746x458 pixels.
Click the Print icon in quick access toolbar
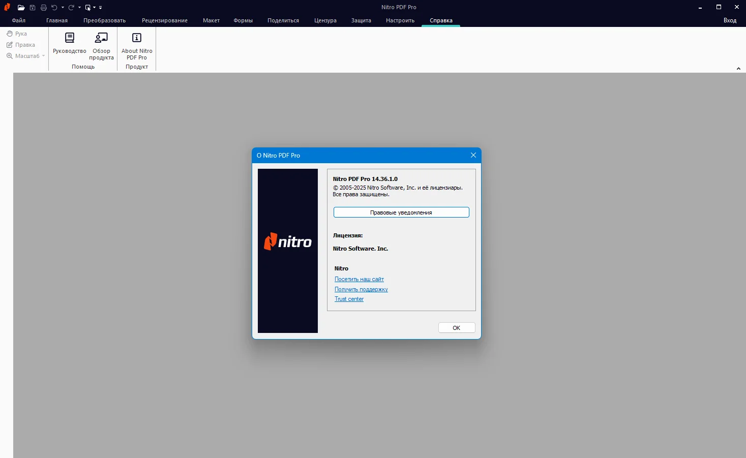click(44, 8)
